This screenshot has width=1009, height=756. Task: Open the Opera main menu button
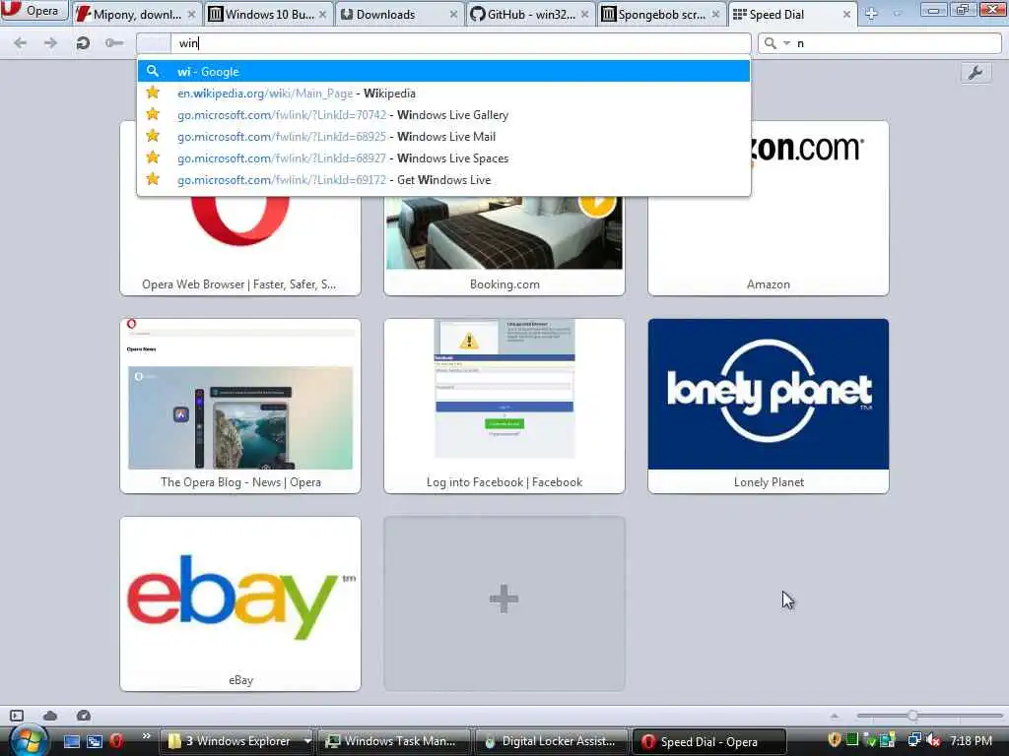pyautogui.click(x=34, y=10)
